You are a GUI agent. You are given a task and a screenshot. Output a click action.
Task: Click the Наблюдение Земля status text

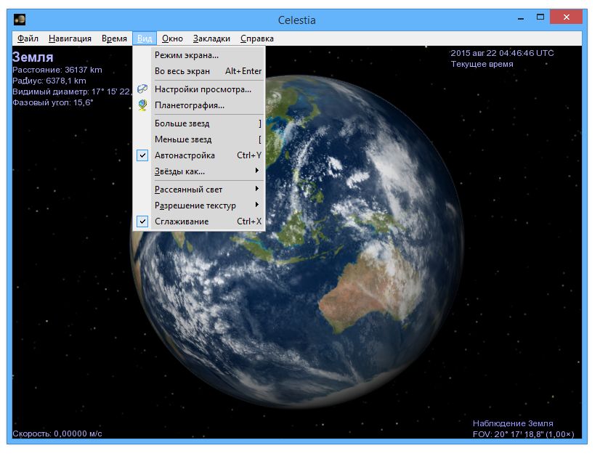[x=513, y=423]
